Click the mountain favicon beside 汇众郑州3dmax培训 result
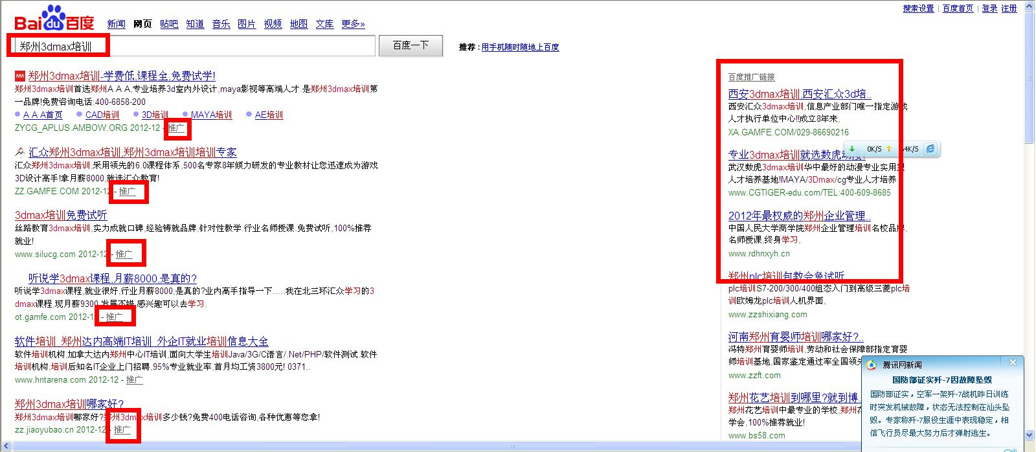 pos(20,152)
